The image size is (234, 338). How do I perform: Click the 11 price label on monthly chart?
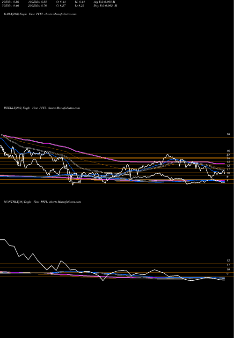pos(228,265)
